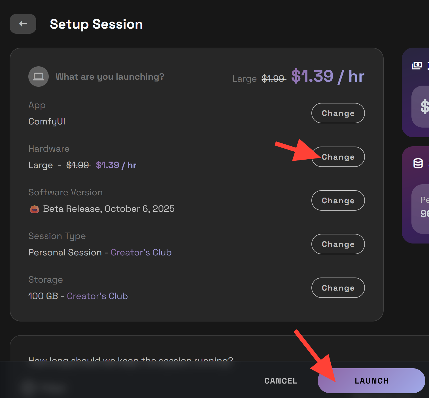Click the $1.39 / hr price label

(328, 76)
